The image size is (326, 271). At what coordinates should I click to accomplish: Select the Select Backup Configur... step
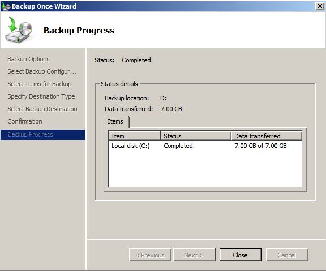click(x=42, y=71)
